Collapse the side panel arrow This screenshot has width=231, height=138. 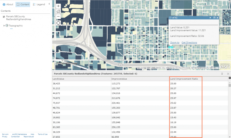(49, 4)
